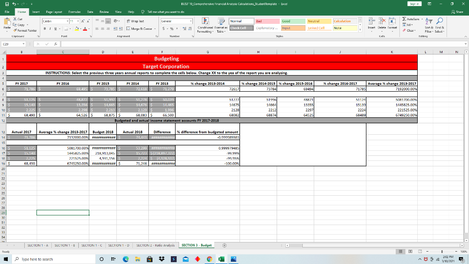This screenshot has width=469, height=264.
Task: Select the Check Cell style
Action: click(x=241, y=27)
